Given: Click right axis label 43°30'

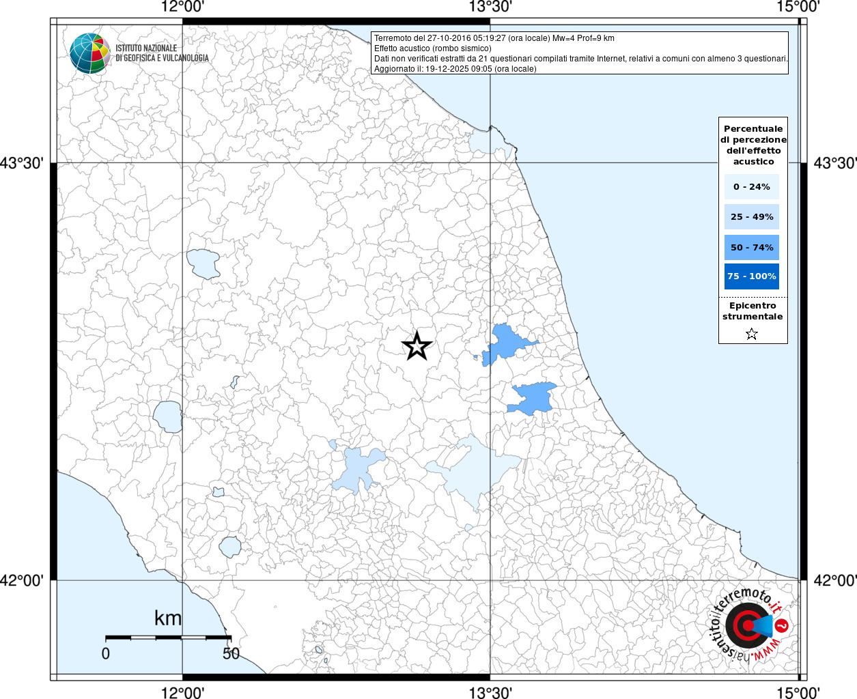Looking at the screenshot, I should point(835,163).
